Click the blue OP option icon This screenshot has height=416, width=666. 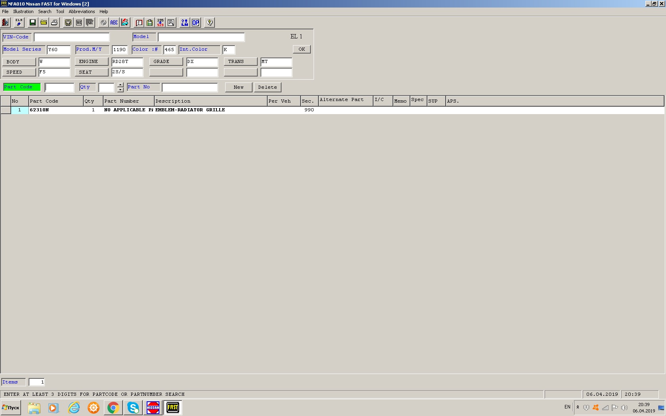[195, 23]
